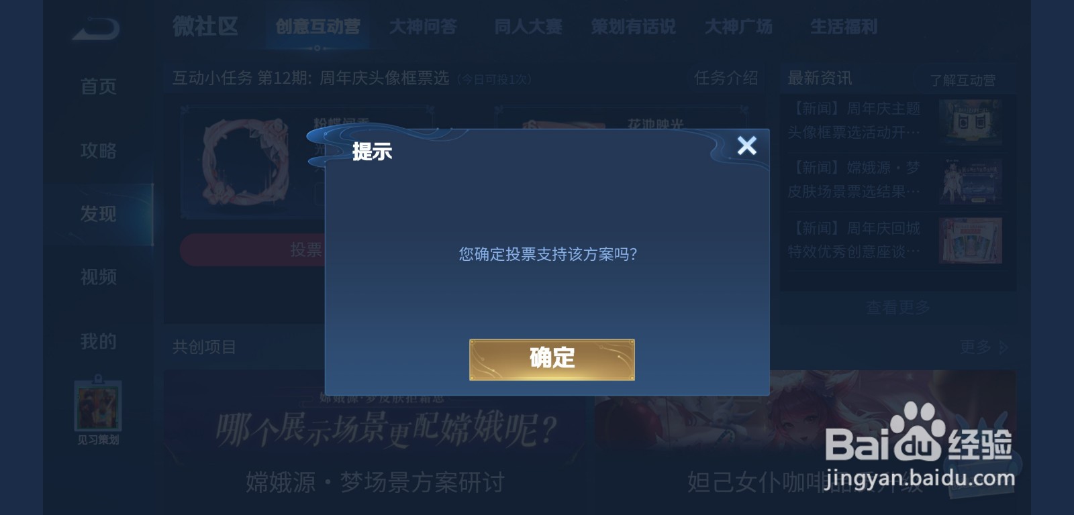
Task: Select 首页 in the sidebar
Action: pyautogui.click(x=98, y=87)
